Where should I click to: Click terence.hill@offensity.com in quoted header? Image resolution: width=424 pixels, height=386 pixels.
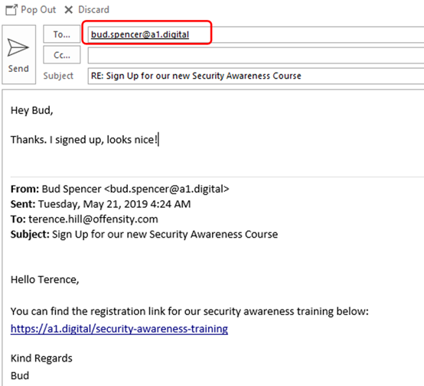[93, 219]
